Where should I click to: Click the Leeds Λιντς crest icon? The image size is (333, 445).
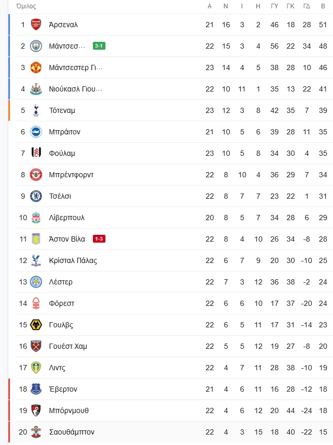(36, 368)
